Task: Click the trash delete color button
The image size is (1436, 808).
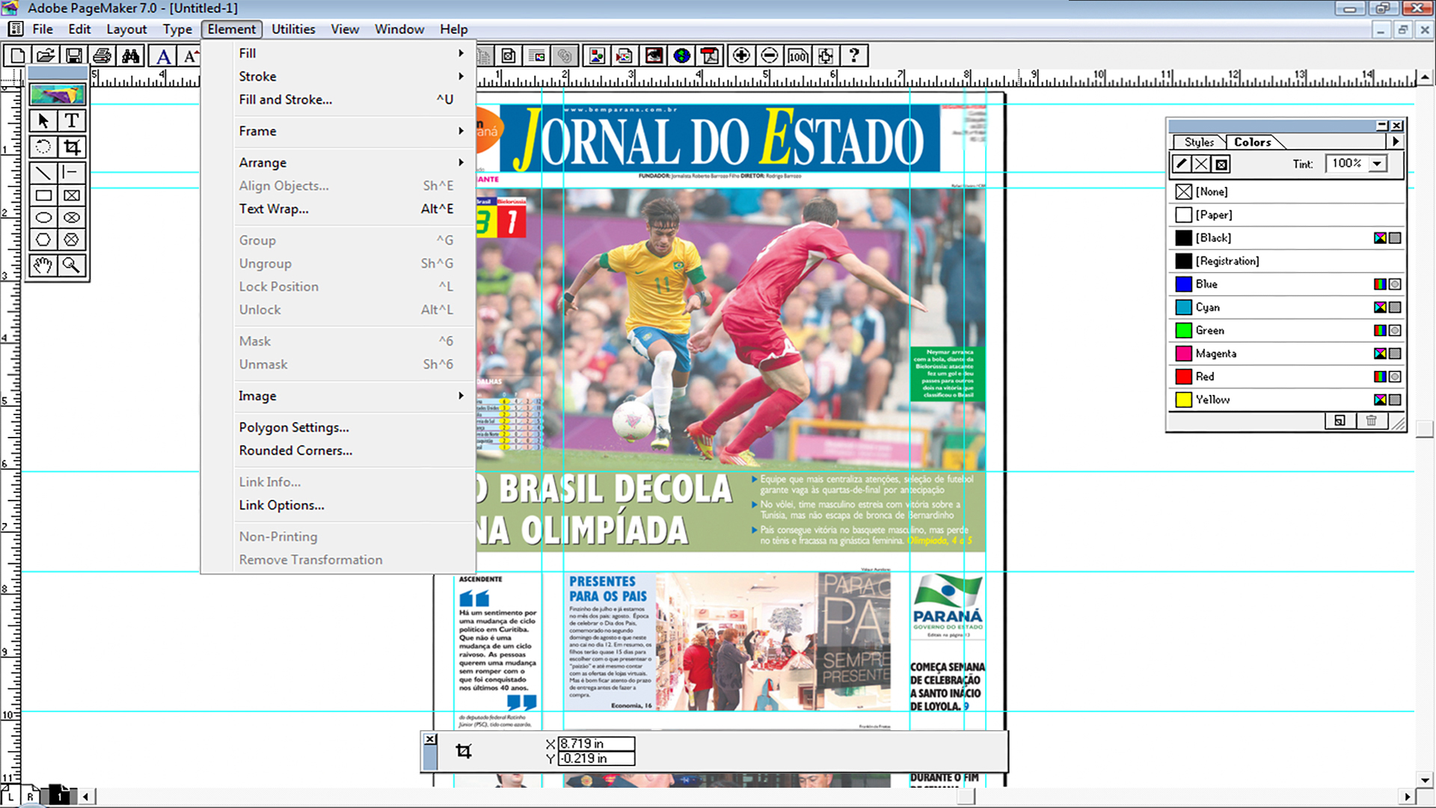Action: point(1371,420)
